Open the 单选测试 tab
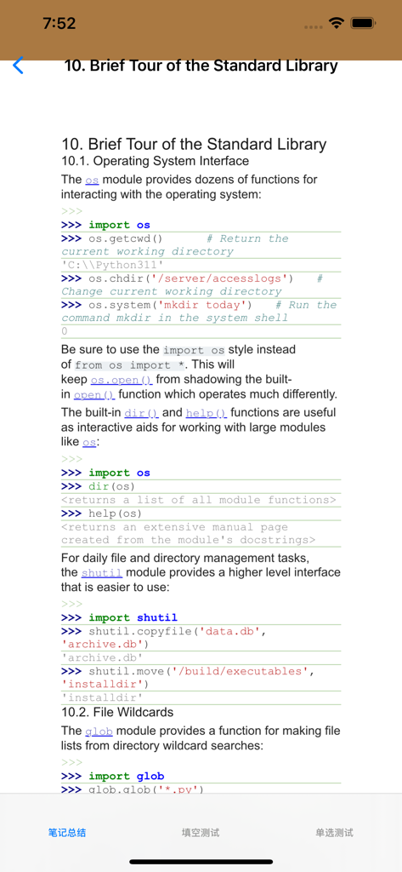The width and height of the screenshot is (402, 872). [x=334, y=833]
